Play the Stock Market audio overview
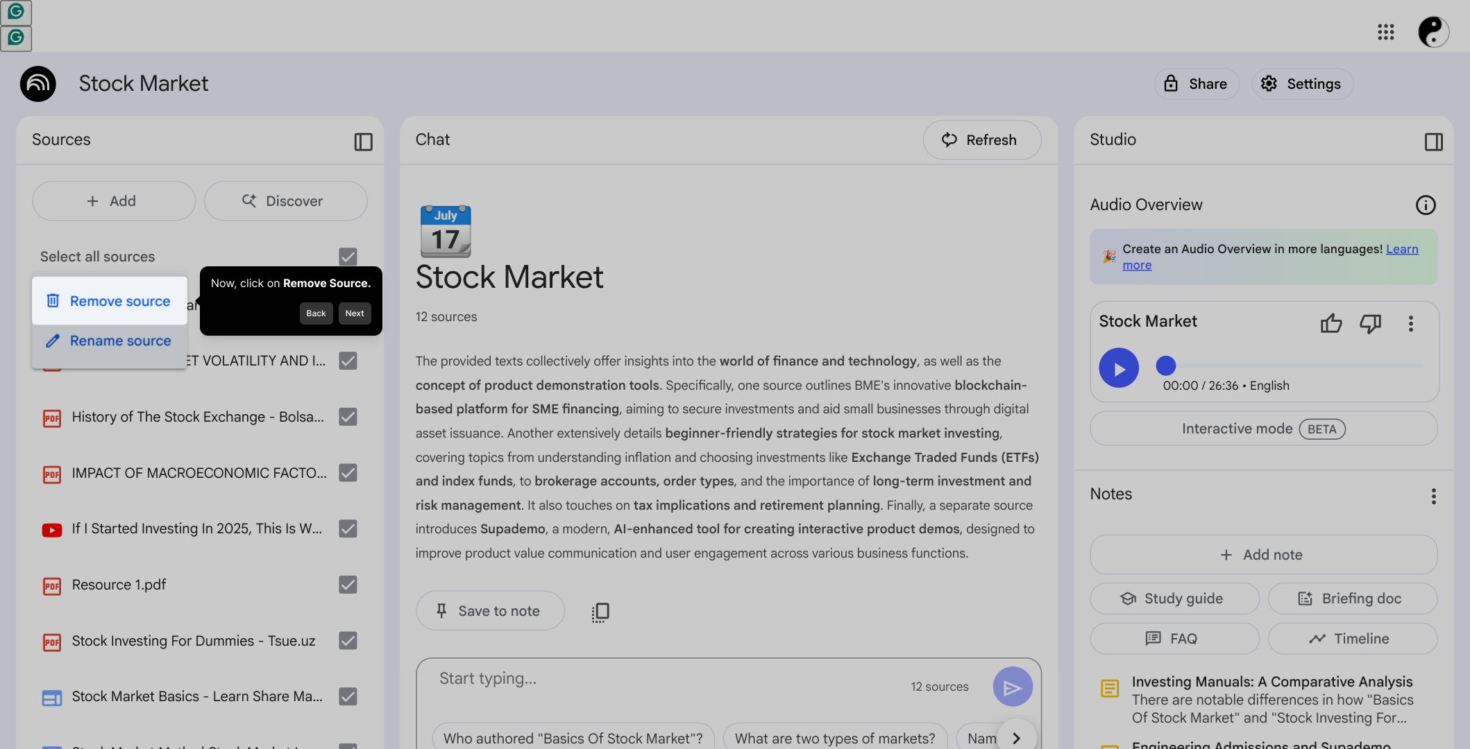Viewport: 1470px width, 749px height. tap(1118, 368)
